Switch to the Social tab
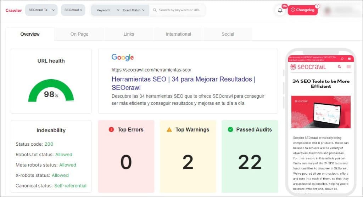Screen dimensions: 363x197 pyautogui.click(x=228, y=34)
